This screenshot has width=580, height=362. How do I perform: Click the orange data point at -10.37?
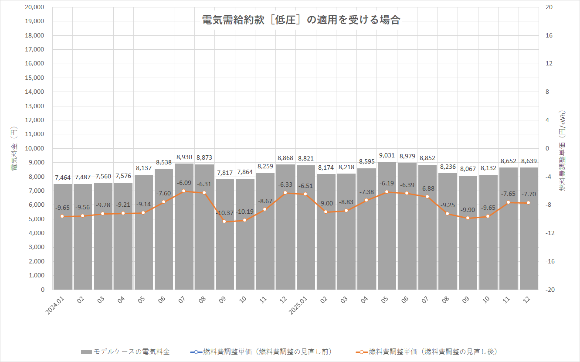224,222
